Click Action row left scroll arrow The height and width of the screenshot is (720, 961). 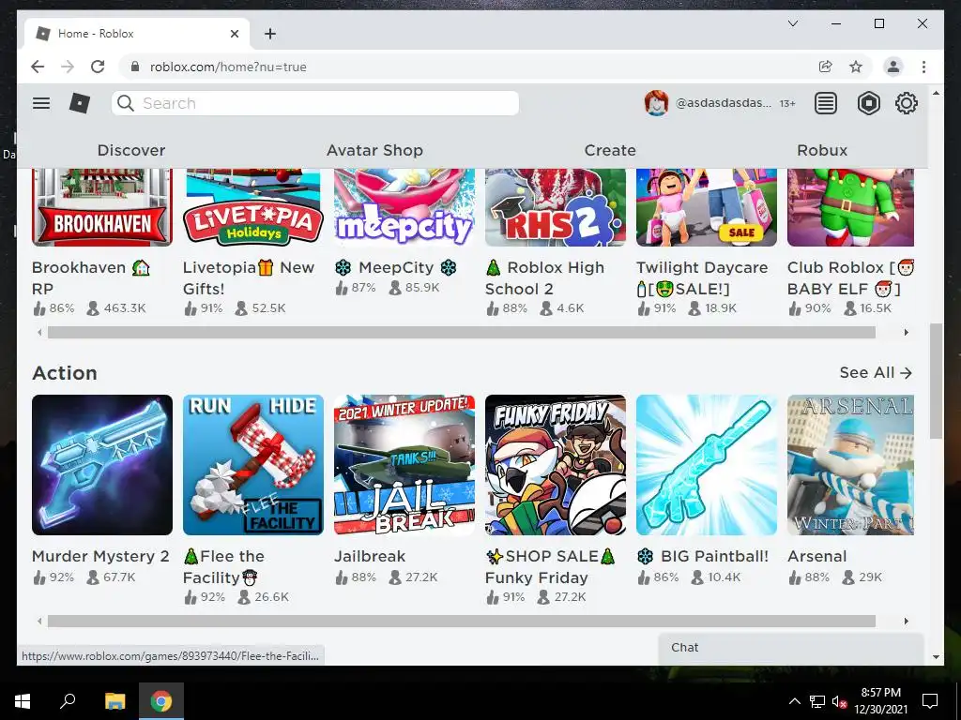[39, 621]
